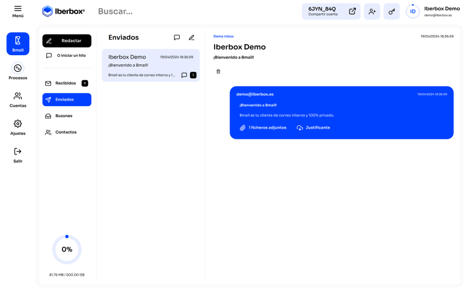
Task: Click the key icon in header
Action: (391, 11)
